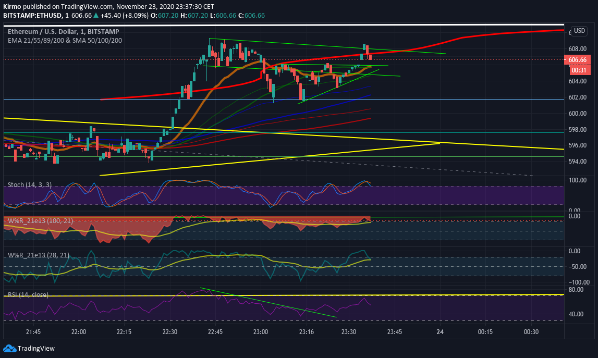Open the TradingView wordmark at bottom left

pyautogui.click(x=36, y=349)
